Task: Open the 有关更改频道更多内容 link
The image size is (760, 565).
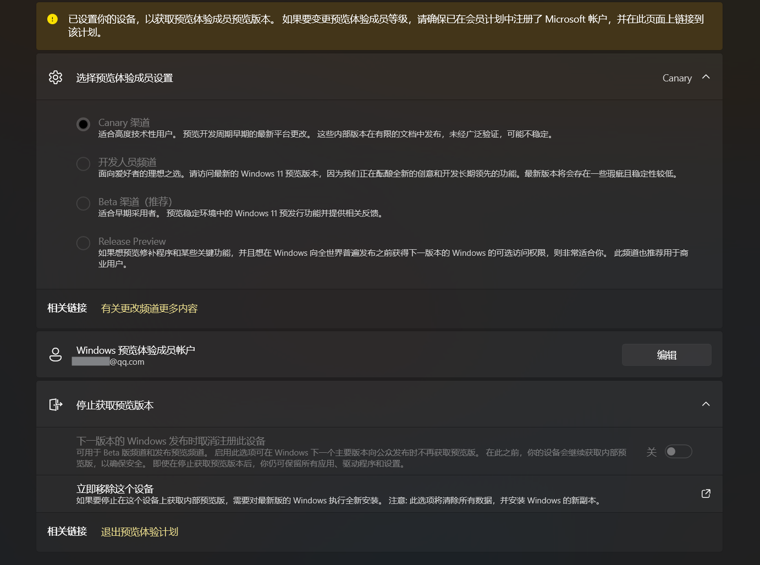Action: [149, 309]
